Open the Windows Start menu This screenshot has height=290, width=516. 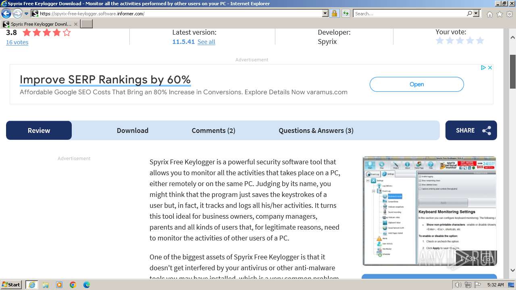point(11,284)
